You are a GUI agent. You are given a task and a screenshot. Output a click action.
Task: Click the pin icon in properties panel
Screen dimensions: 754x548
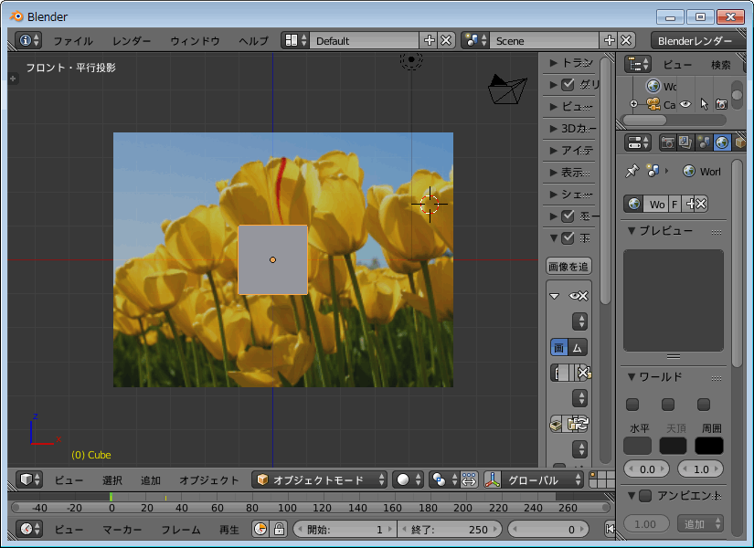632,171
